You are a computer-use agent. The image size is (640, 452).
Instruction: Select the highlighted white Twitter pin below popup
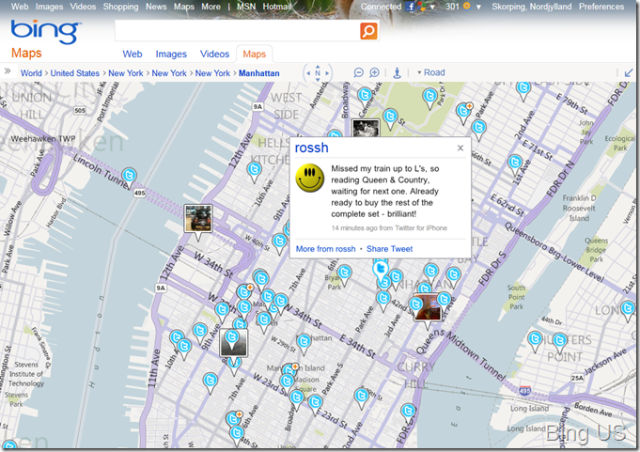381,270
